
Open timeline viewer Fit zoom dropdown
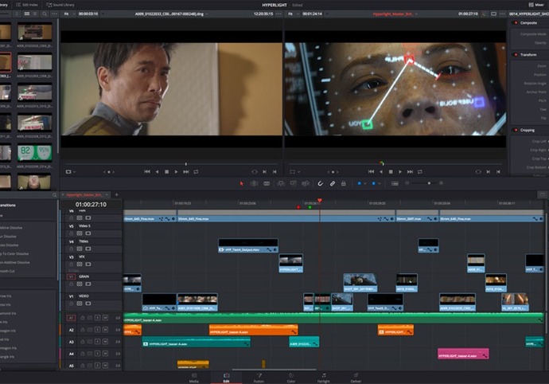[292, 14]
